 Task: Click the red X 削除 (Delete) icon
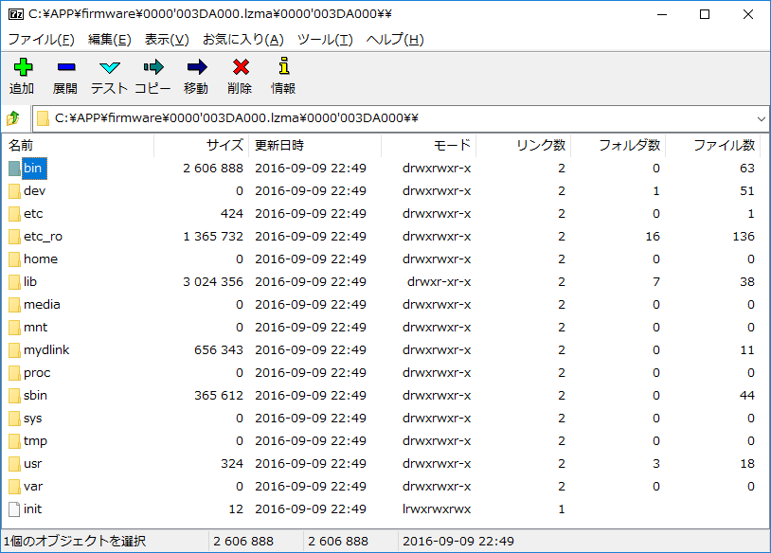click(241, 67)
